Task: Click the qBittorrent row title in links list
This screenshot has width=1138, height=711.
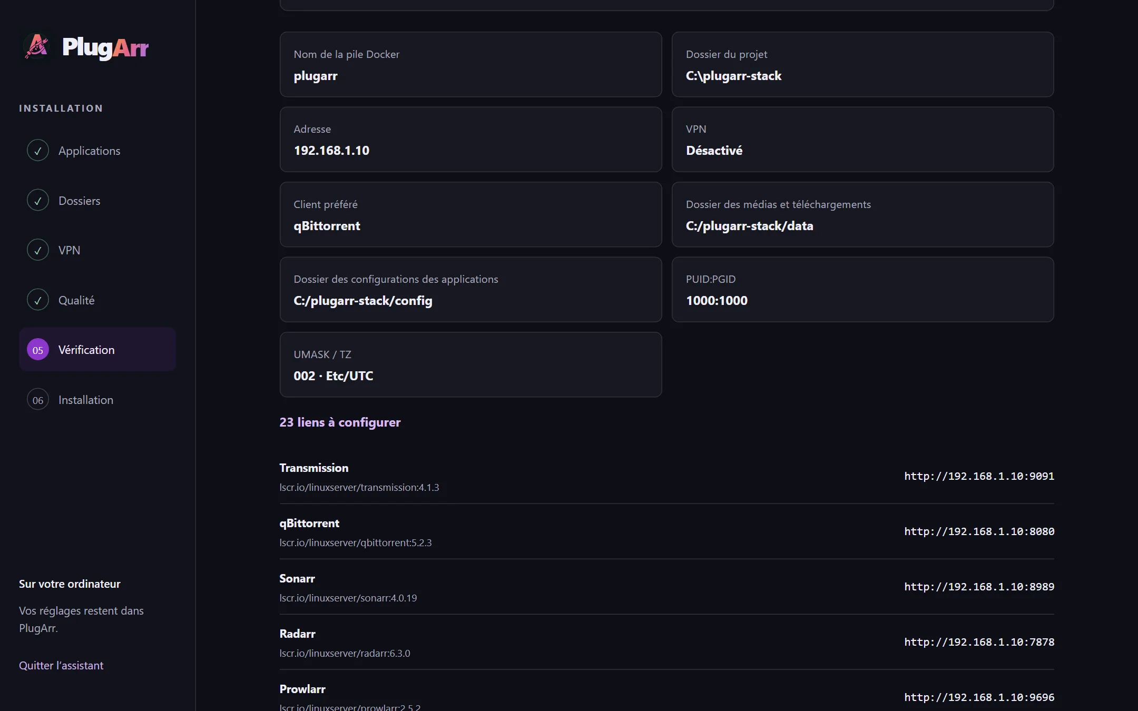Action: pos(309,523)
